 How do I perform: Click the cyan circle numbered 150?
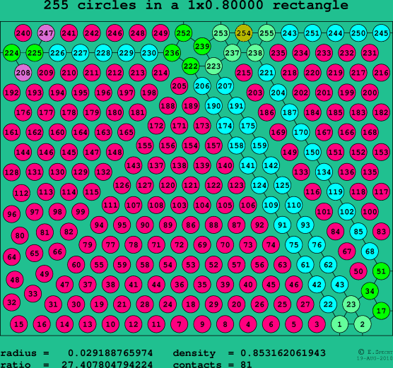pyautogui.click(x=312, y=152)
